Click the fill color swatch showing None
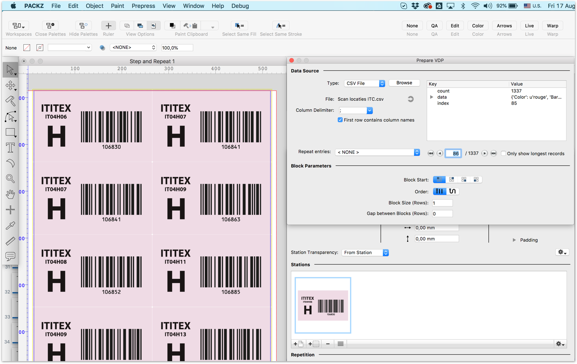This screenshot has height=364, width=577. click(x=27, y=48)
